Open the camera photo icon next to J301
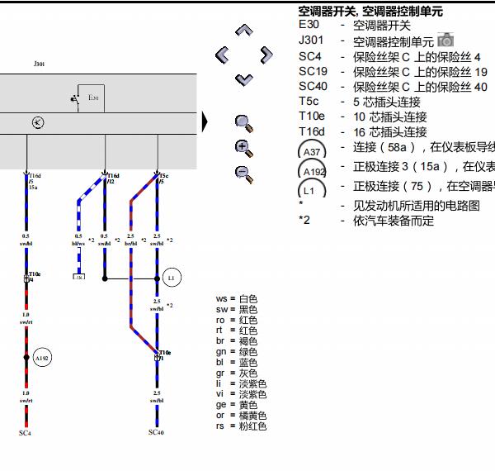Viewport: 495px width, 471px height. pos(445,40)
